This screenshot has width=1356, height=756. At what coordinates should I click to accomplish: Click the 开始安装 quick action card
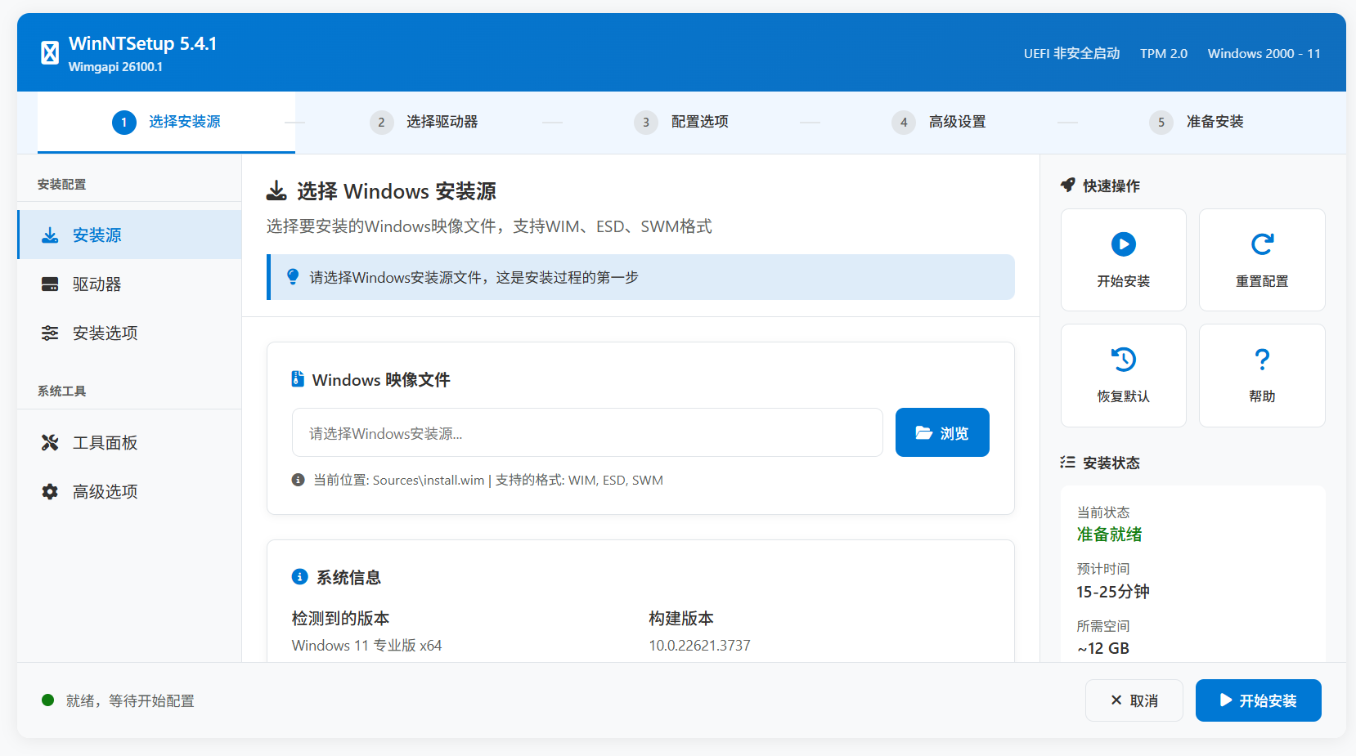(x=1124, y=260)
